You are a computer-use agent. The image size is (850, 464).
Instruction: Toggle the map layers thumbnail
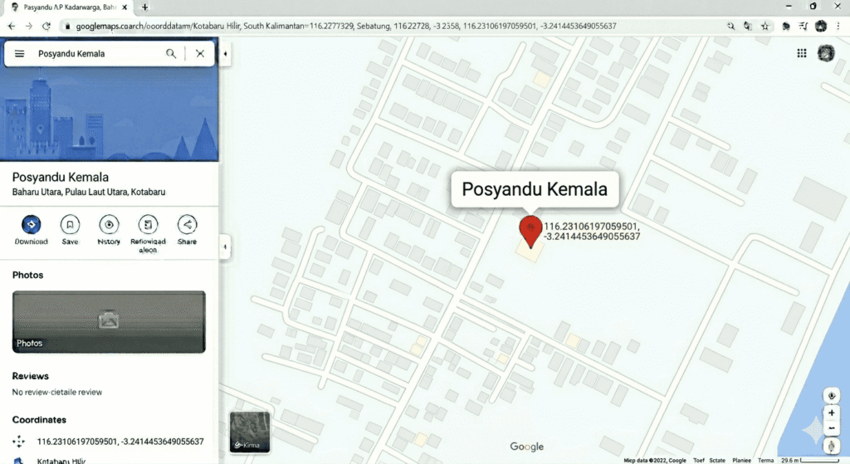250,432
